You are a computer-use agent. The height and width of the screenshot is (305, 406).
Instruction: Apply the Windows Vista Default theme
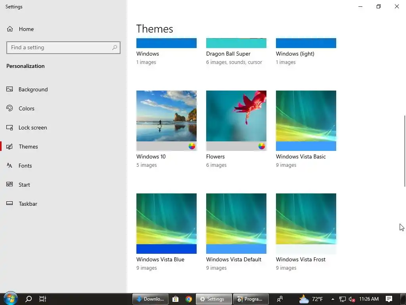pyautogui.click(x=236, y=224)
